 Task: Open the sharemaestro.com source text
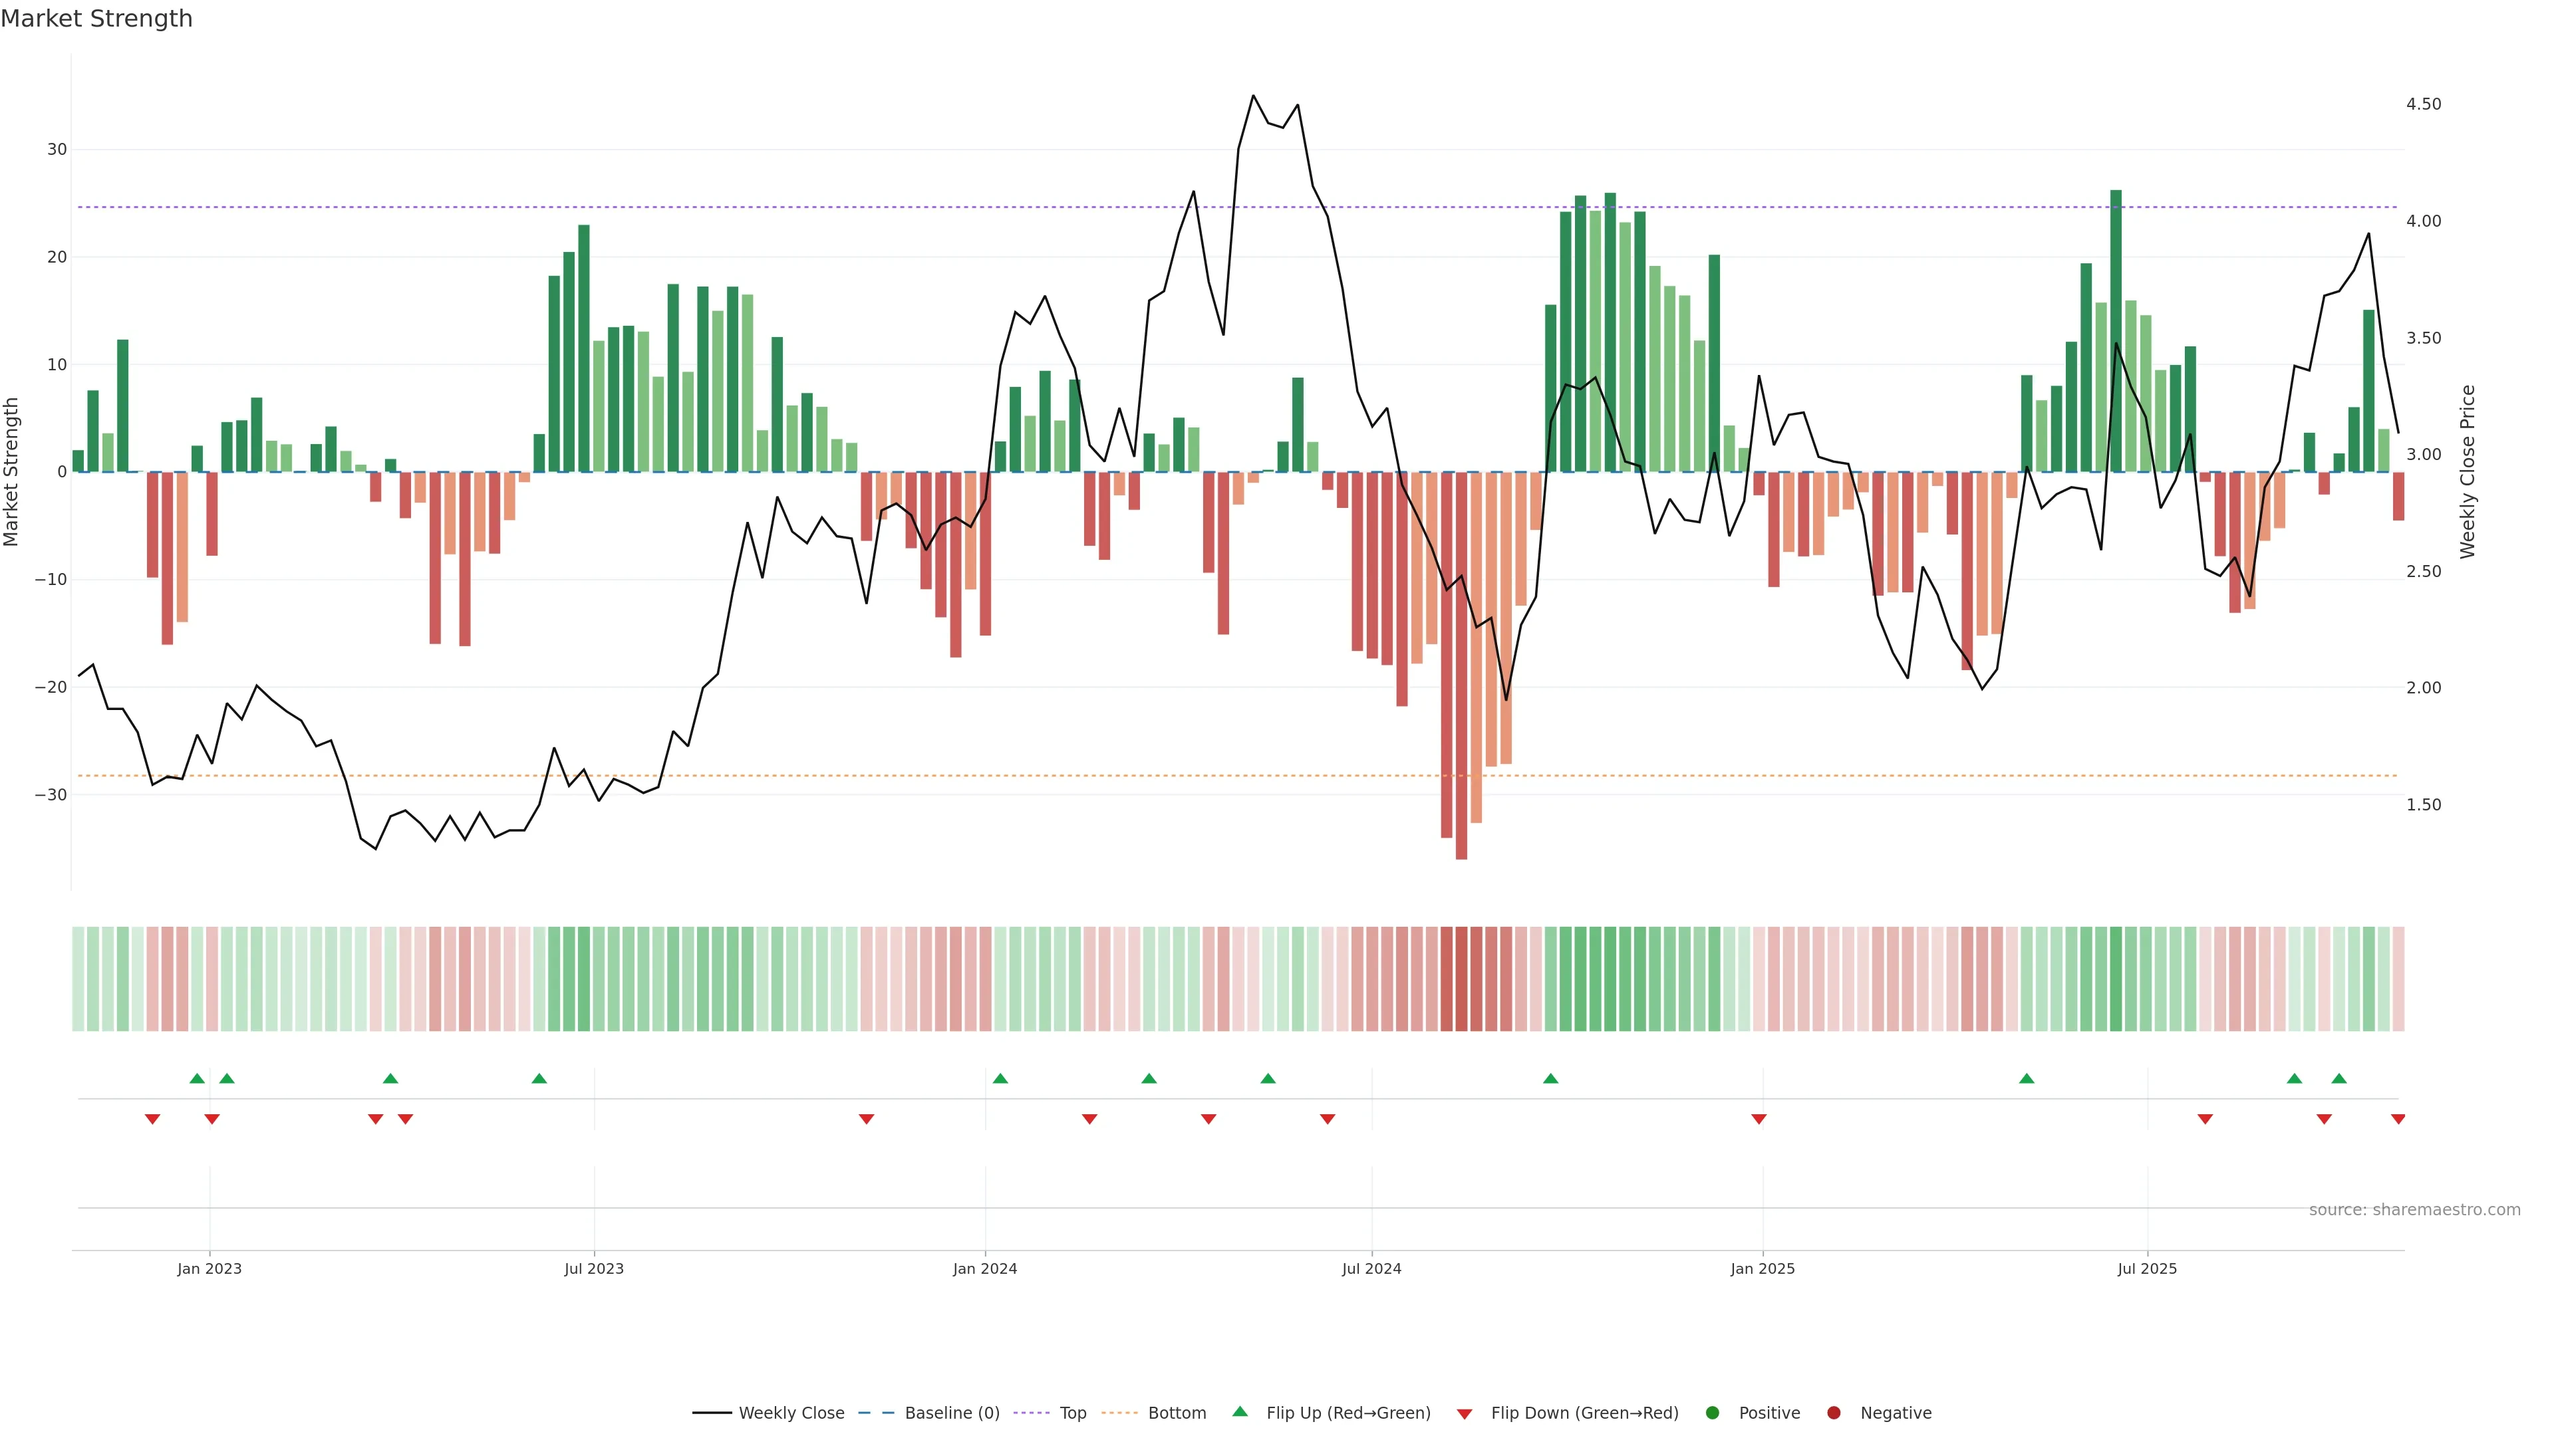[x=2414, y=1209]
